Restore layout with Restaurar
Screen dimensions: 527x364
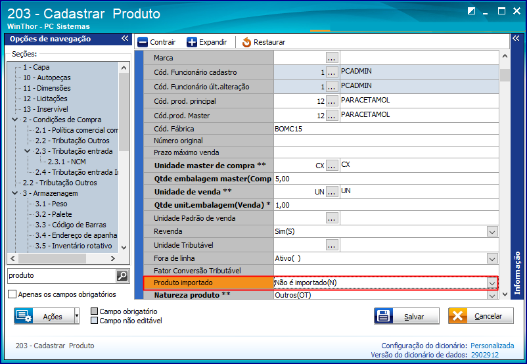[x=263, y=42]
